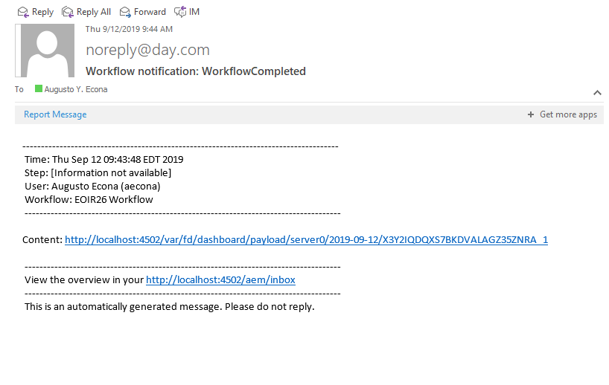Screen dimensions: 609x385
Task: Collapse the message header with the chevron
Action: [x=597, y=93]
